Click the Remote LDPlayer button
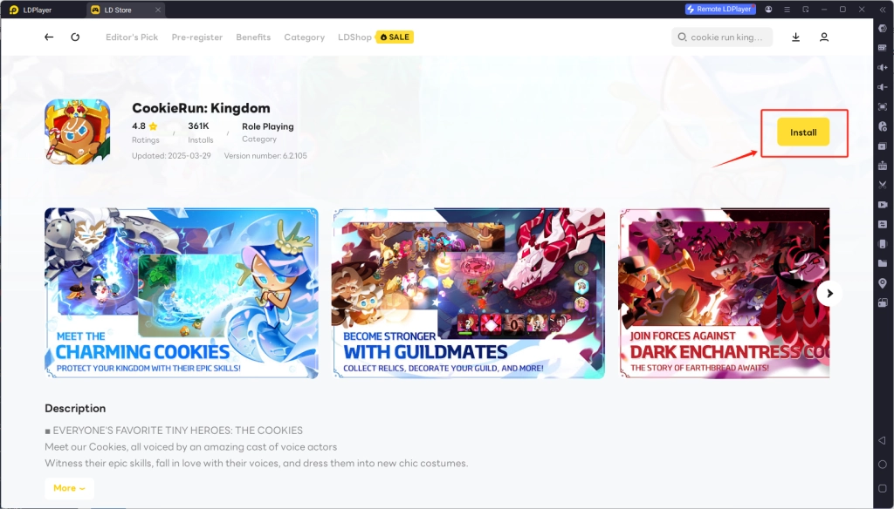This screenshot has width=894, height=509. pyautogui.click(x=720, y=9)
